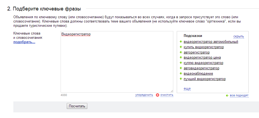This screenshot has height=118, width=259.
Task: Click the Посчитать button
Action: click(x=77, y=106)
